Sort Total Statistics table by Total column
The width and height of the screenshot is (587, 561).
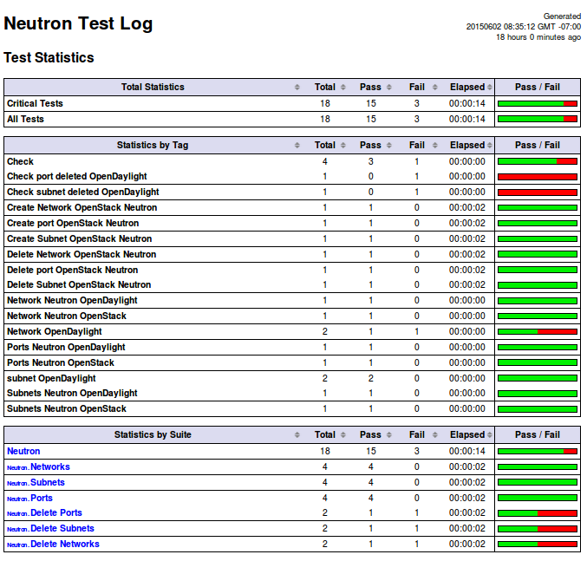pyautogui.click(x=325, y=88)
